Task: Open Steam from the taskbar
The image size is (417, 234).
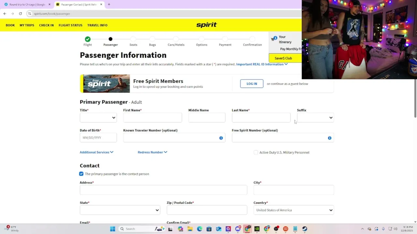Action: pyautogui.click(x=305, y=229)
